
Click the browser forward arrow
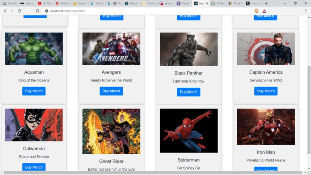12,11
